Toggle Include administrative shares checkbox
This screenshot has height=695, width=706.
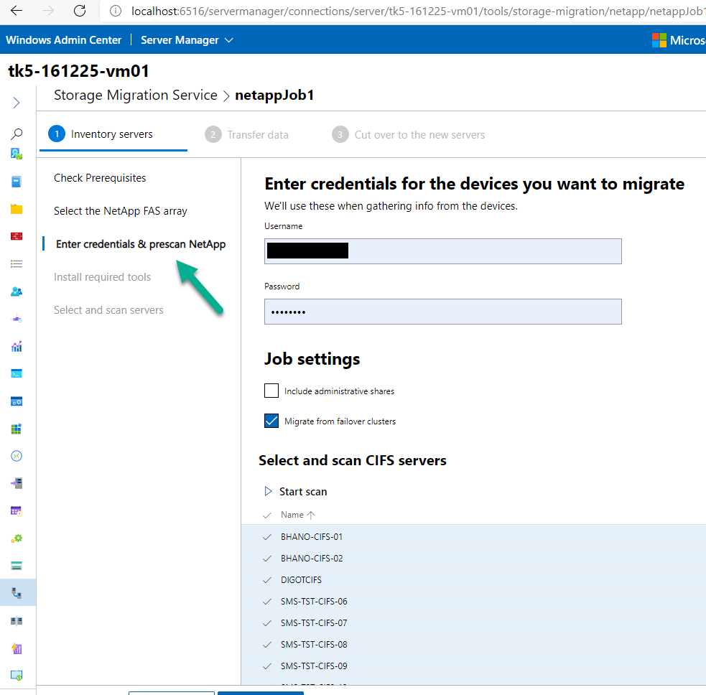tap(271, 391)
